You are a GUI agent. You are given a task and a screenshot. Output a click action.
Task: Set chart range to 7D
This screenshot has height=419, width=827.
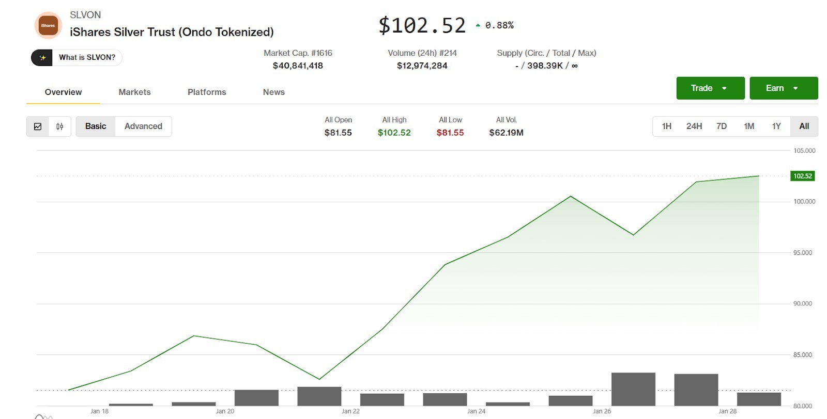722,126
